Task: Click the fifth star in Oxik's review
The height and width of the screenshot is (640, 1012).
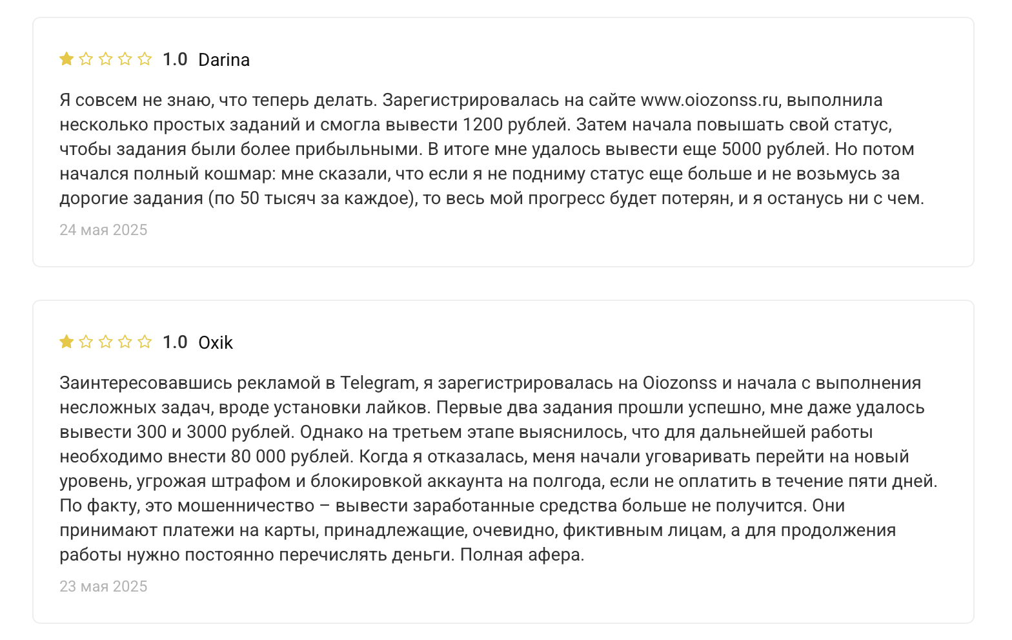Action: tap(145, 342)
